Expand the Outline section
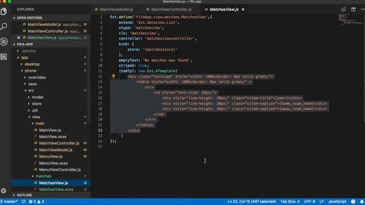 24,195
